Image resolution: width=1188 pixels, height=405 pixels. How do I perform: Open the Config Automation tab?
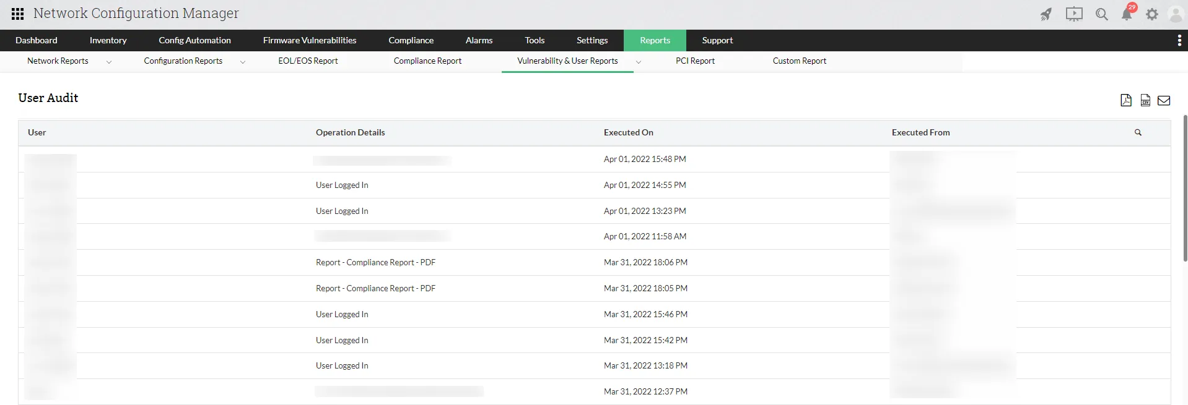(x=194, y=40)
